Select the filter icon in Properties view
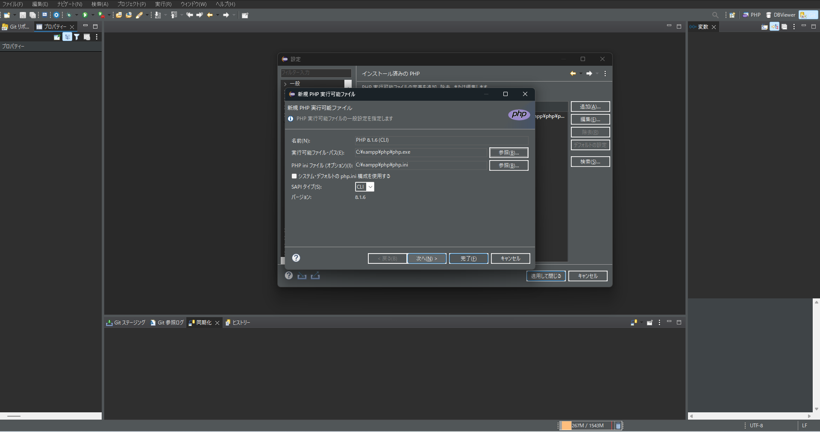820x432 pixels. [x=76, y=37]
